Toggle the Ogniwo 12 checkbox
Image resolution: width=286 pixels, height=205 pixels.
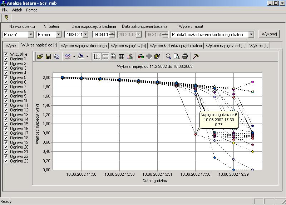coord(6,110)
